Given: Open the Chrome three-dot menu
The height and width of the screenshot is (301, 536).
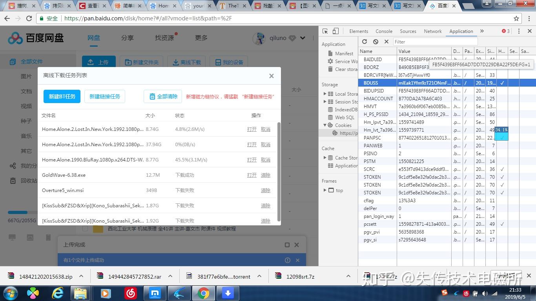Looking at the screenshot, I should pos(529,18).
